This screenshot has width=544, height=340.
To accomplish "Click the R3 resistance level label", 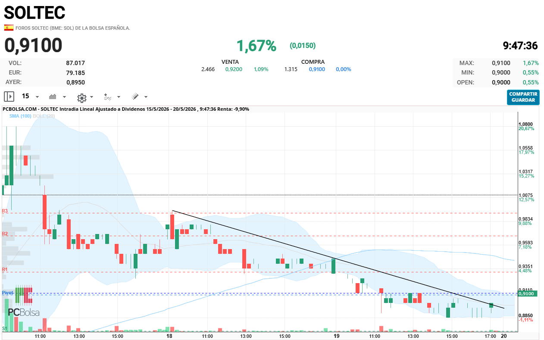I will pos(5,211).
